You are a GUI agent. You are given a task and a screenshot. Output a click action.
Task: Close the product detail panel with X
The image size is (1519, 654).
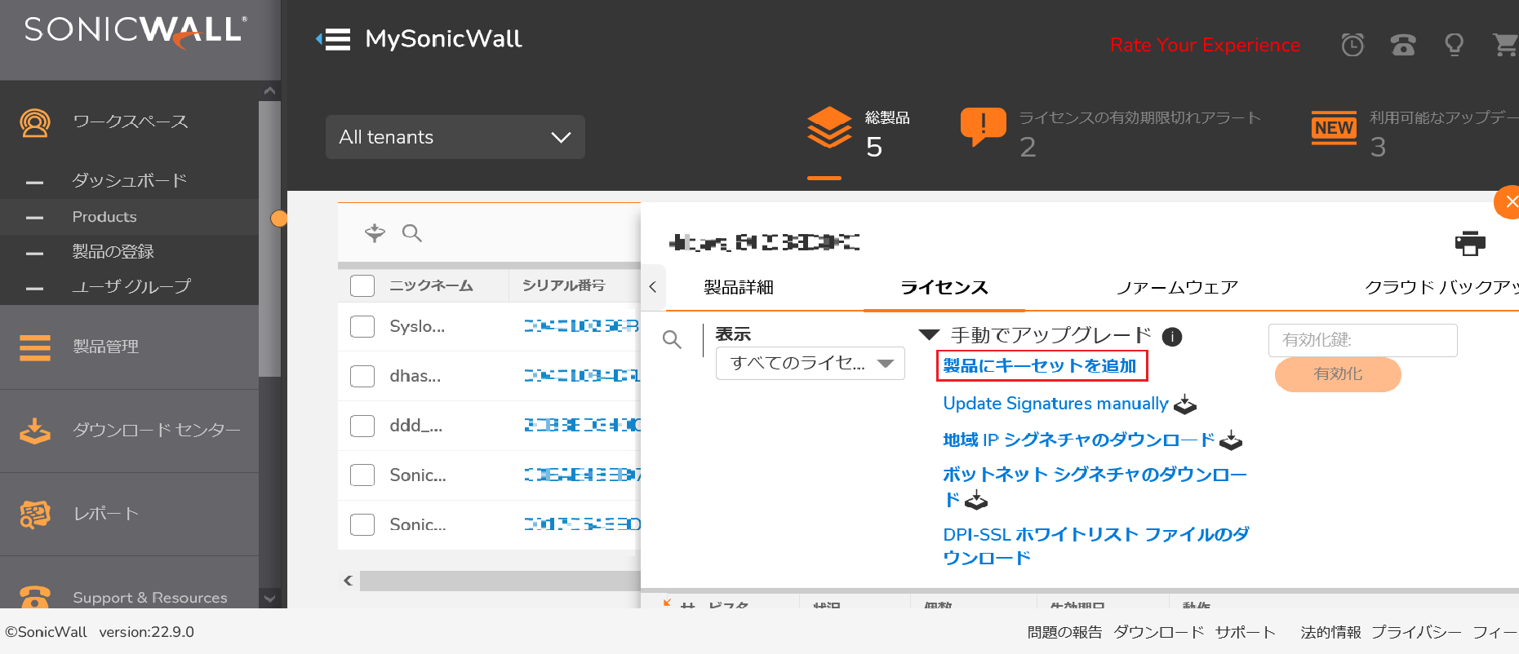[1510, 202]
